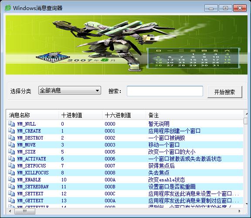Click the 开始搜索 button
The width and height of the screenshot is (251, 218).
coord(224,92)
